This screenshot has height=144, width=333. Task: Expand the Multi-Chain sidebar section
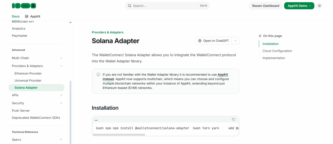click(x=61, y=58)
